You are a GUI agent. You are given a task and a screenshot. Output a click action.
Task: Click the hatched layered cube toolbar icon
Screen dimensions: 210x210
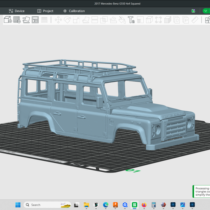click(168, 20)
